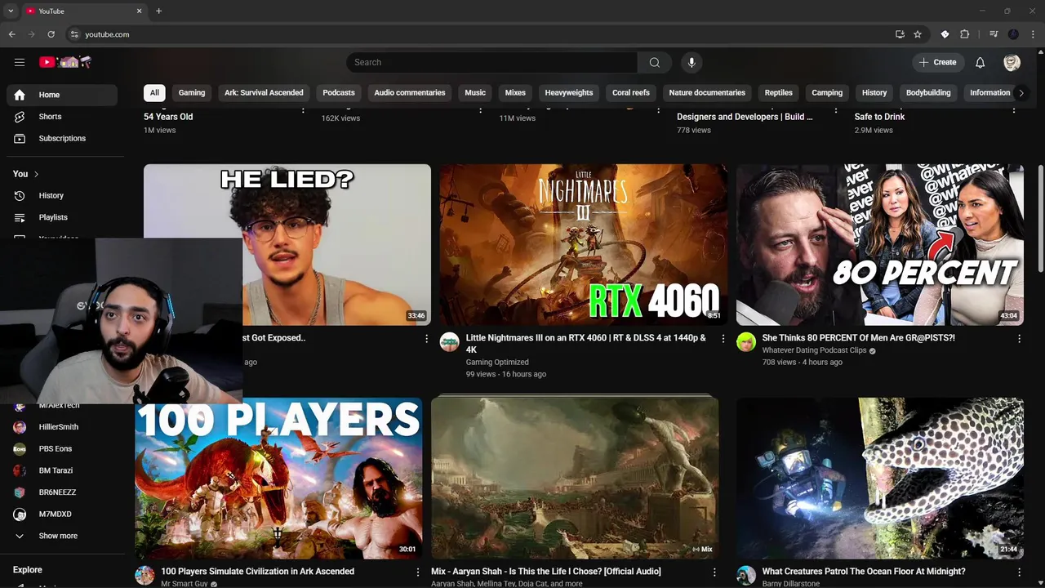Open PBS Eons subscription channel

(62, 449)
